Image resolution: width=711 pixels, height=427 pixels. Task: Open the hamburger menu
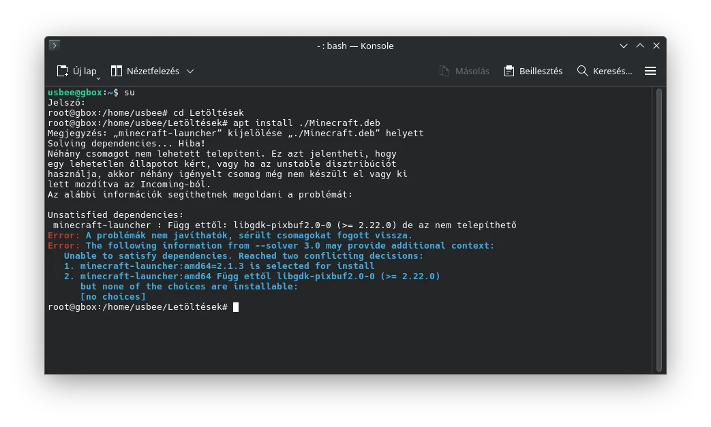point(650,71)
